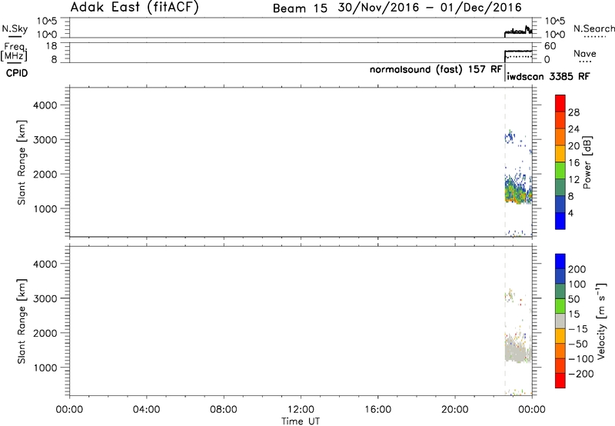Select the 'N.Sky' legend label

[x=15, y=28]
